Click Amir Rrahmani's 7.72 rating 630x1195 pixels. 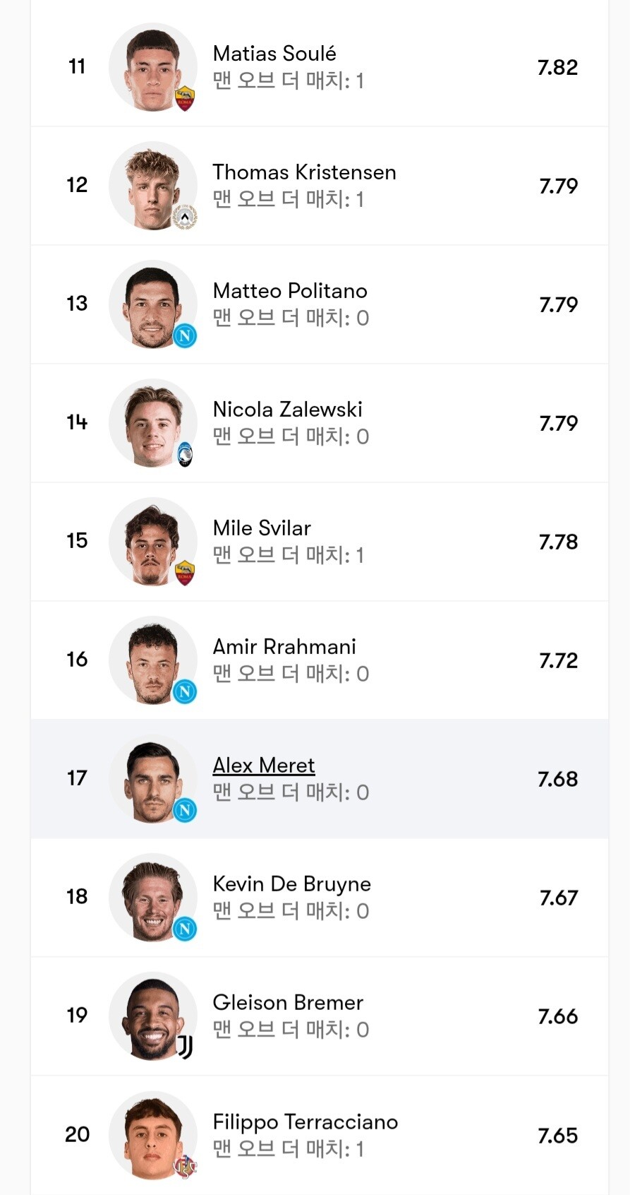pos(558,660)
